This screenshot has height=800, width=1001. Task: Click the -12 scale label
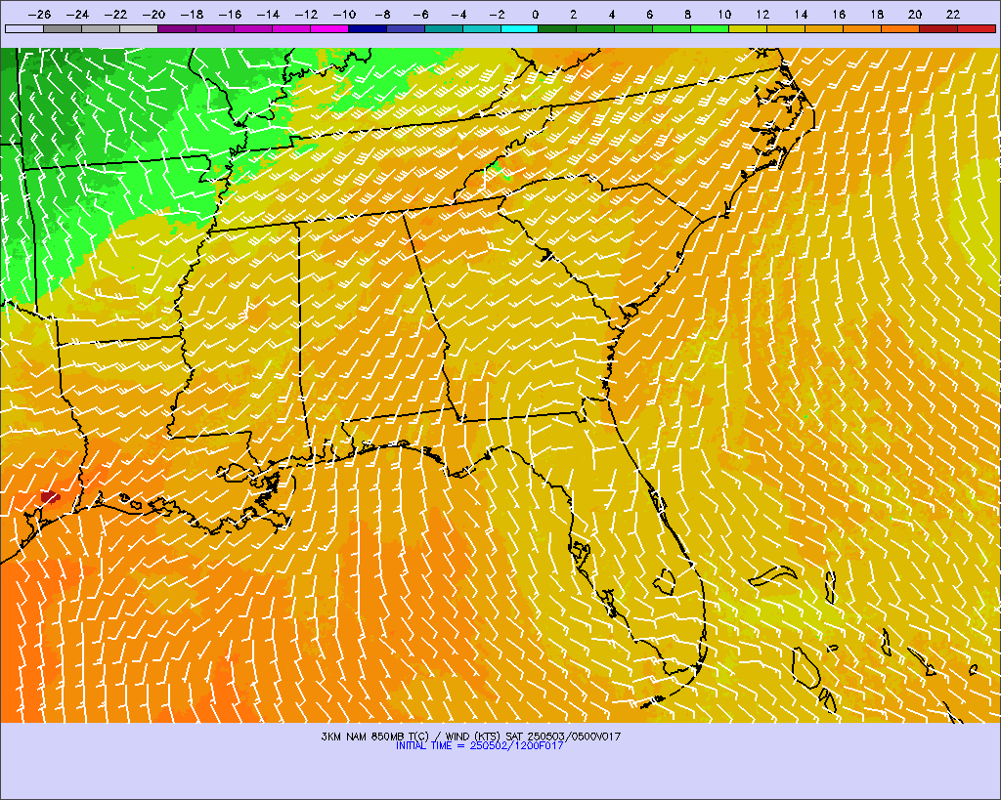click(306, 14)
